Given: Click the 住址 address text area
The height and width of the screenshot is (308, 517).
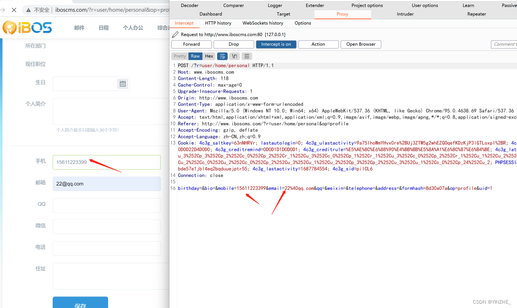Looking at the screenshot, I should point(111,276).
